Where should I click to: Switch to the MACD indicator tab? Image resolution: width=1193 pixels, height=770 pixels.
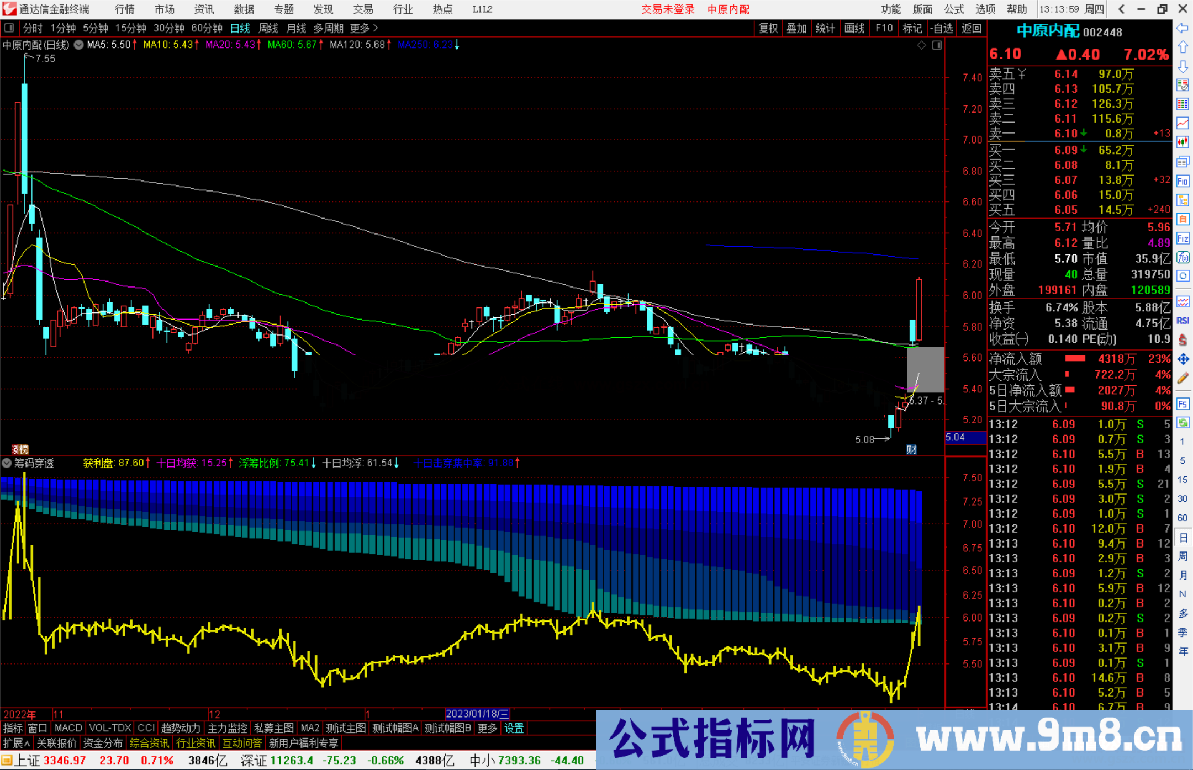coord(68,728)
